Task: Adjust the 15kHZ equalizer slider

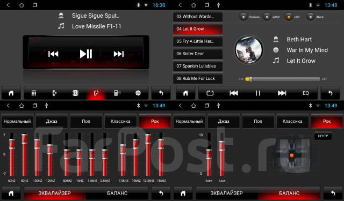Action: point(161,154)
